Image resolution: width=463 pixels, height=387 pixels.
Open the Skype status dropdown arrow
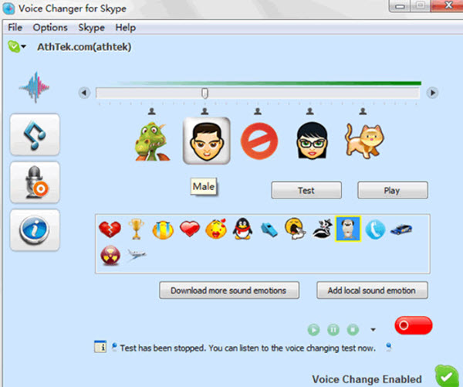click(x=24, y=46)
